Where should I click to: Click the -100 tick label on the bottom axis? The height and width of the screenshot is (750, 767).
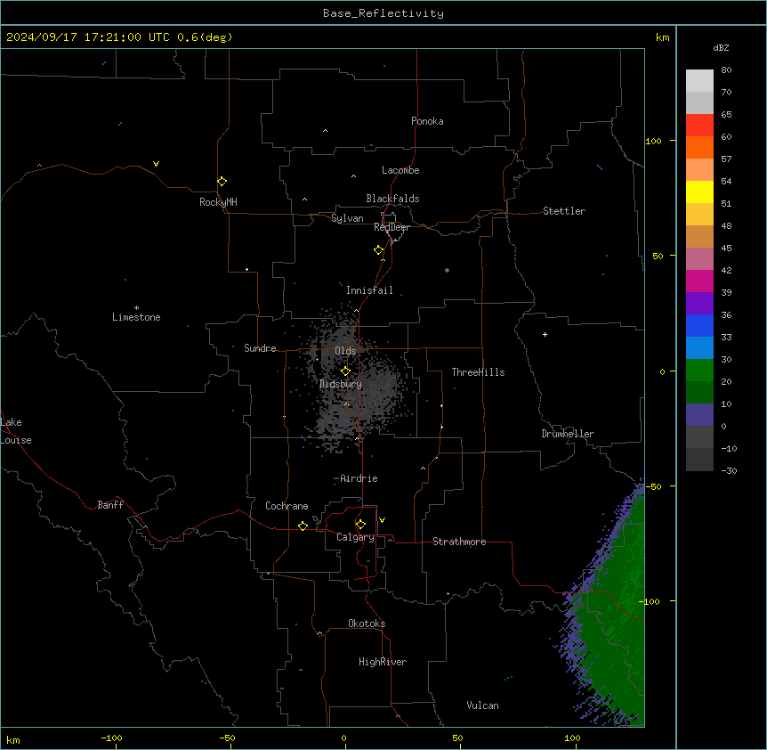click(x=111, y=738)
